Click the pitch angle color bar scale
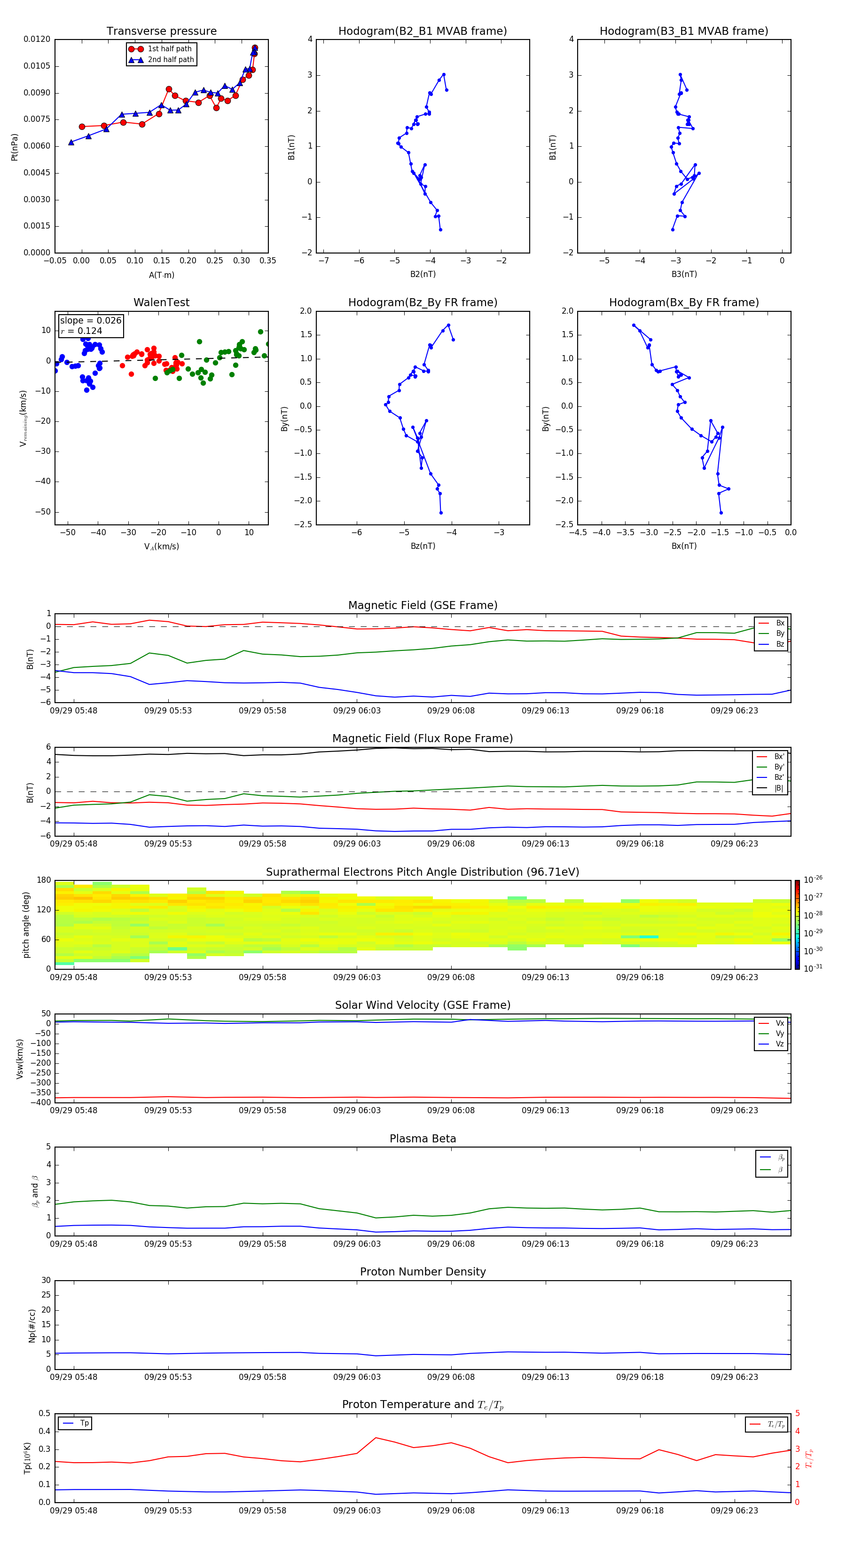This screenshot has width=846, height=1552. (x=797, y=924)
